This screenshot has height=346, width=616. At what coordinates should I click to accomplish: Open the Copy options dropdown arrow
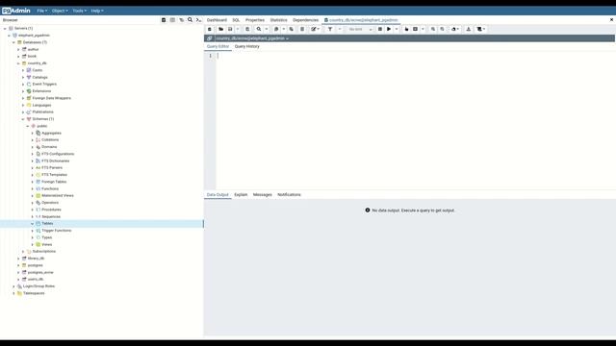pos(284,29)
